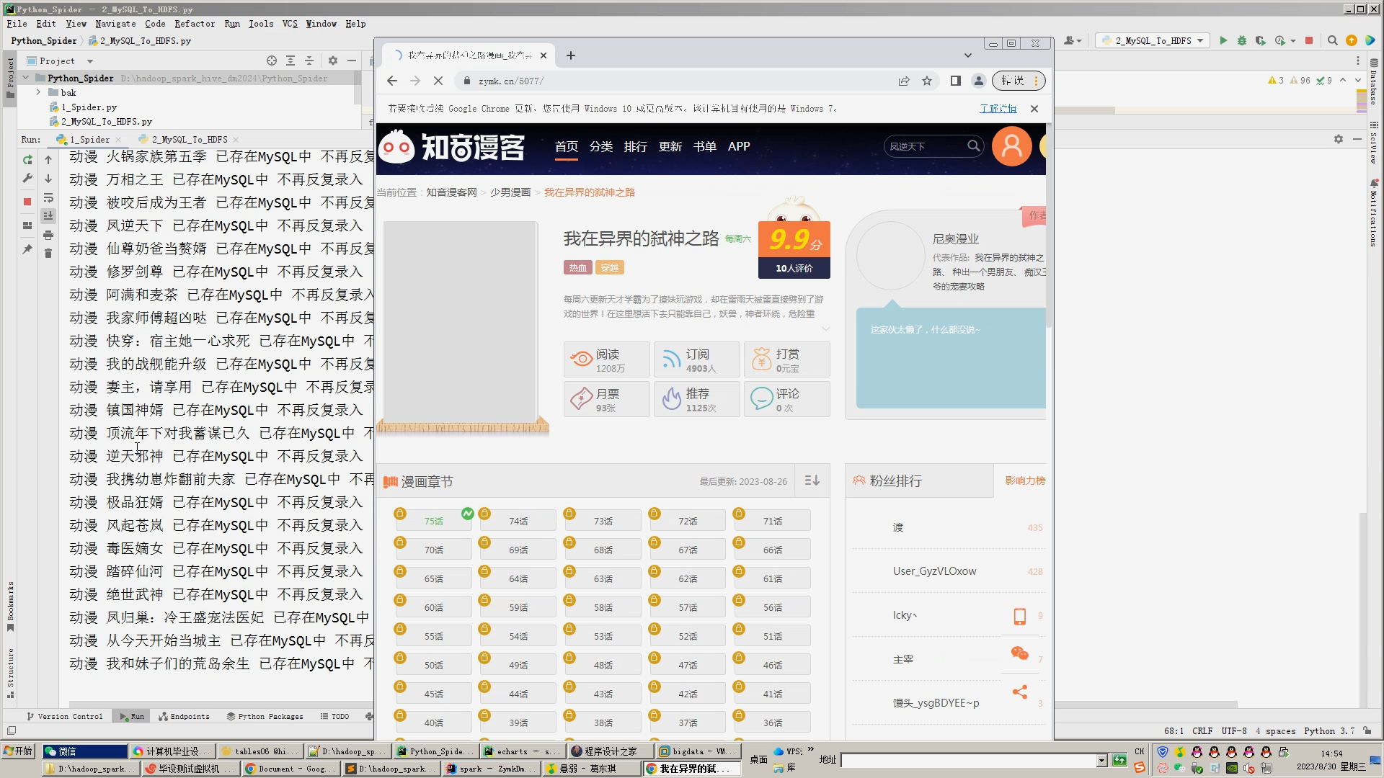This screenshot has width=1384, height=778.
Task: Click the orange user avatar icon
Action: [1011, 146]
